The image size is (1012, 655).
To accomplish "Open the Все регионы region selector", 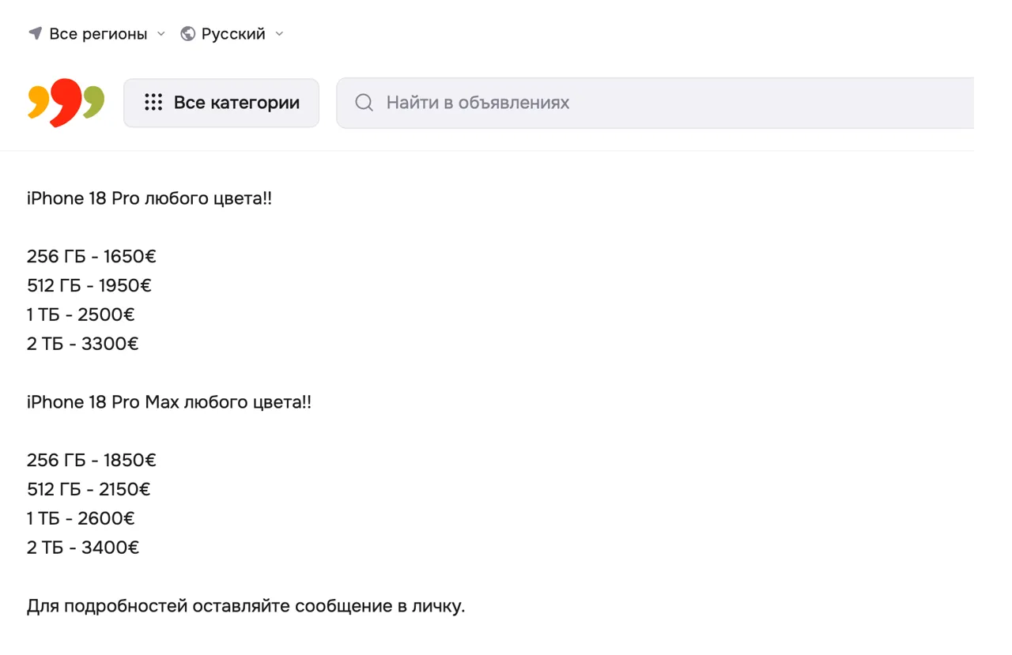I will point(97,33).
